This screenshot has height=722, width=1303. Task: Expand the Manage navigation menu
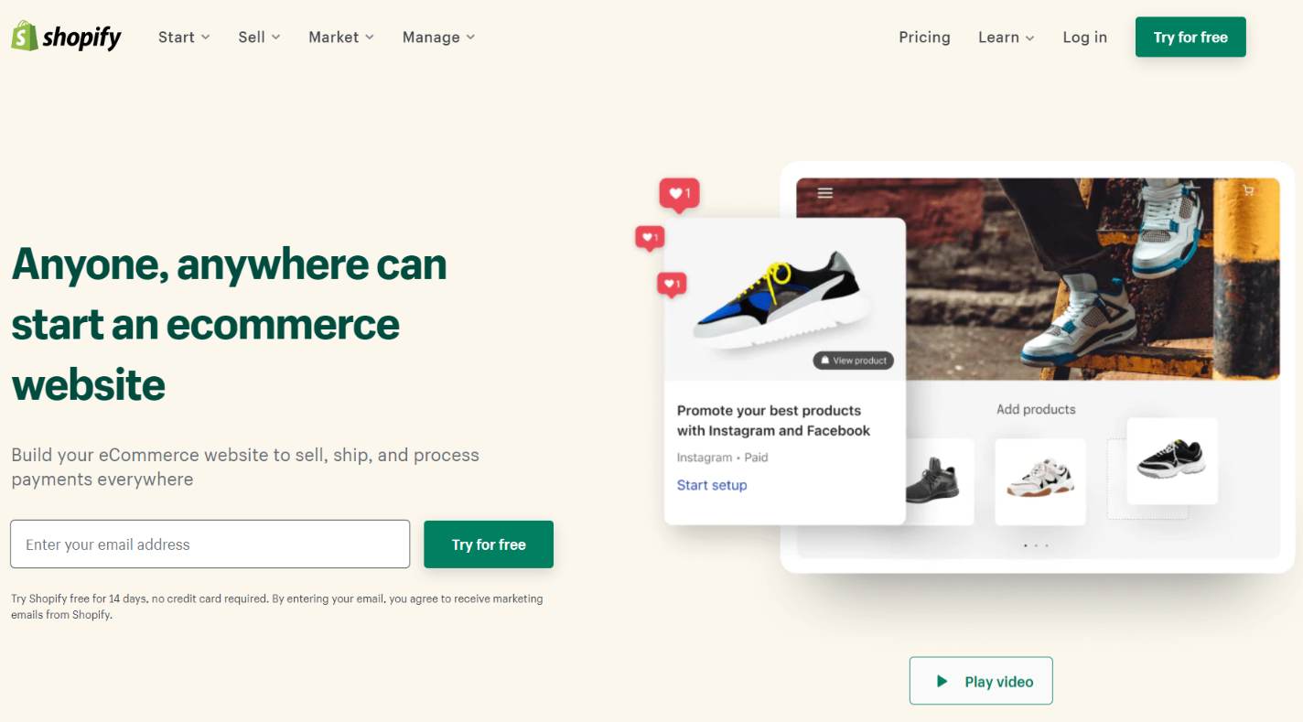(438, 37)
